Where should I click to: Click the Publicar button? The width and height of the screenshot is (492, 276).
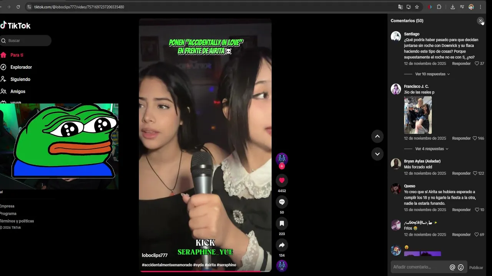[x=476, y=268]
